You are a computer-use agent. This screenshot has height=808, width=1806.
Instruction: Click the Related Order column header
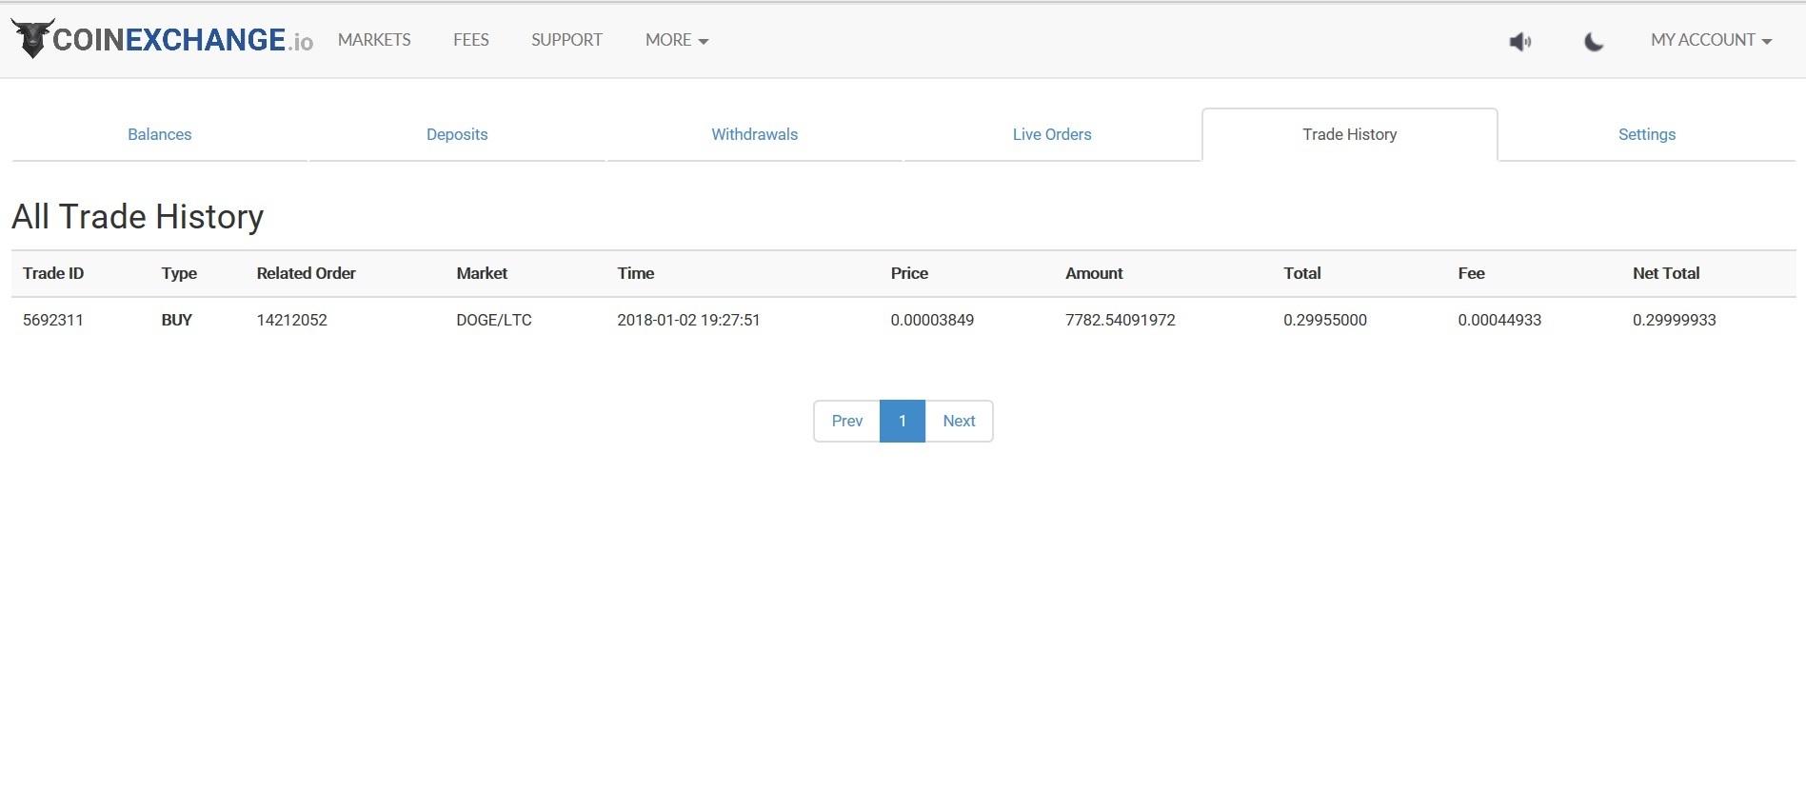click(x=306, y=273)
